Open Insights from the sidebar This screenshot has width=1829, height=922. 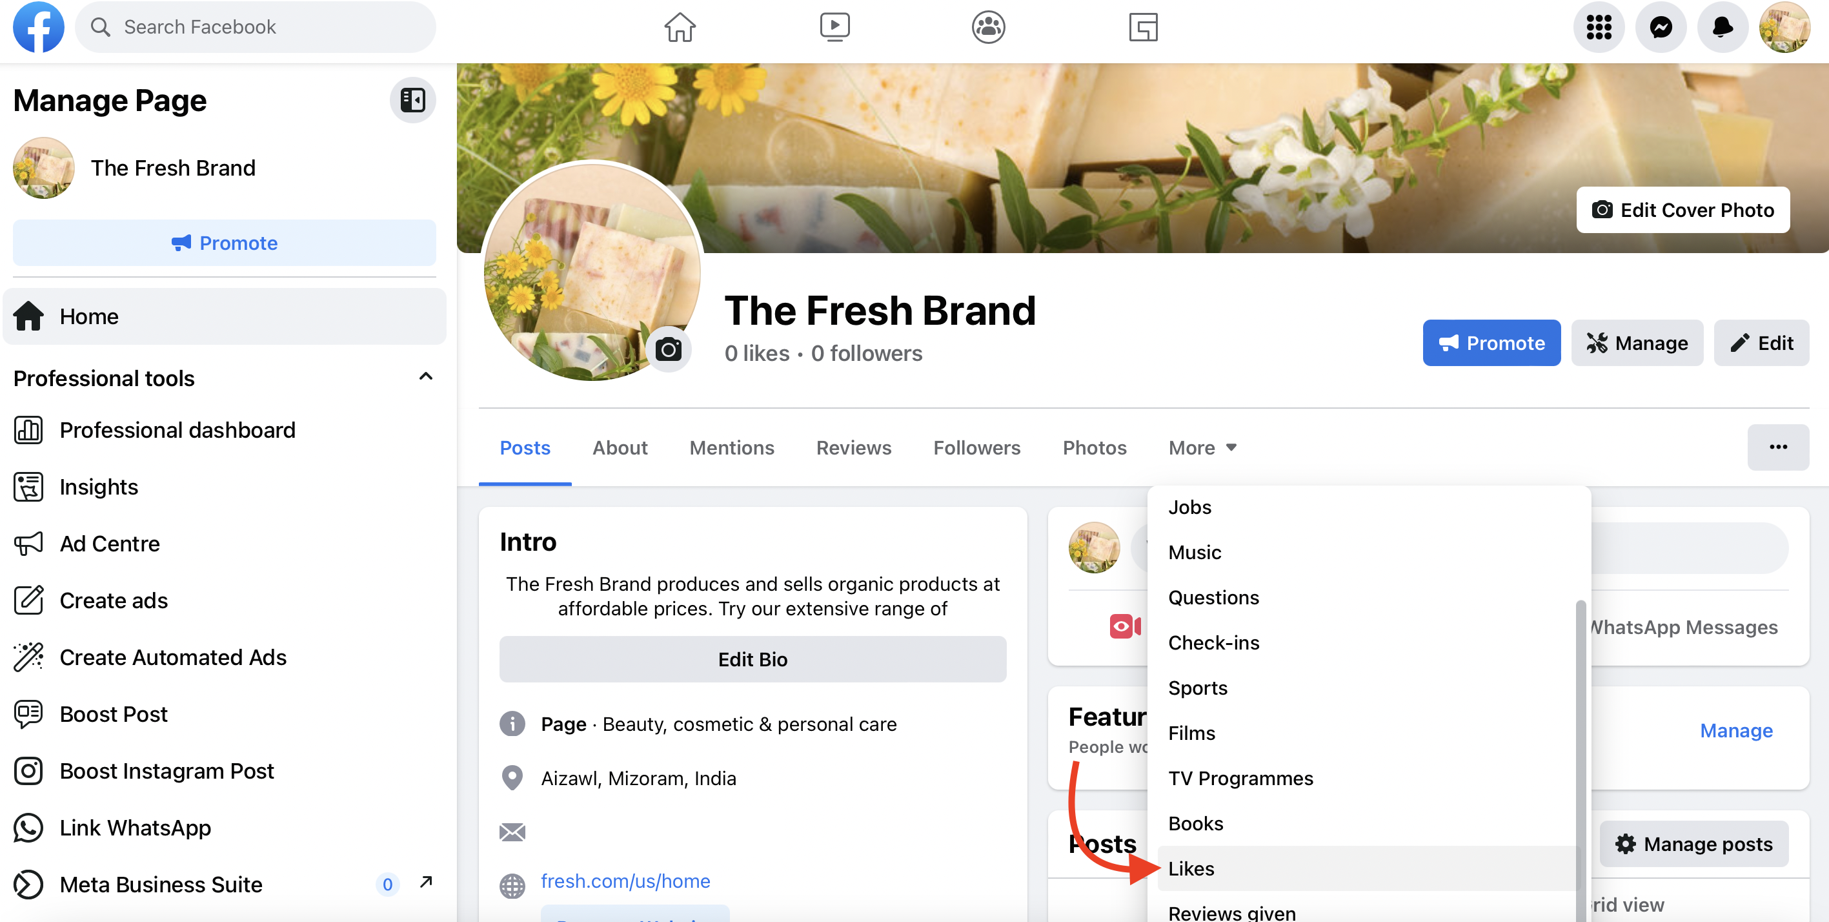tap(99, 487)
